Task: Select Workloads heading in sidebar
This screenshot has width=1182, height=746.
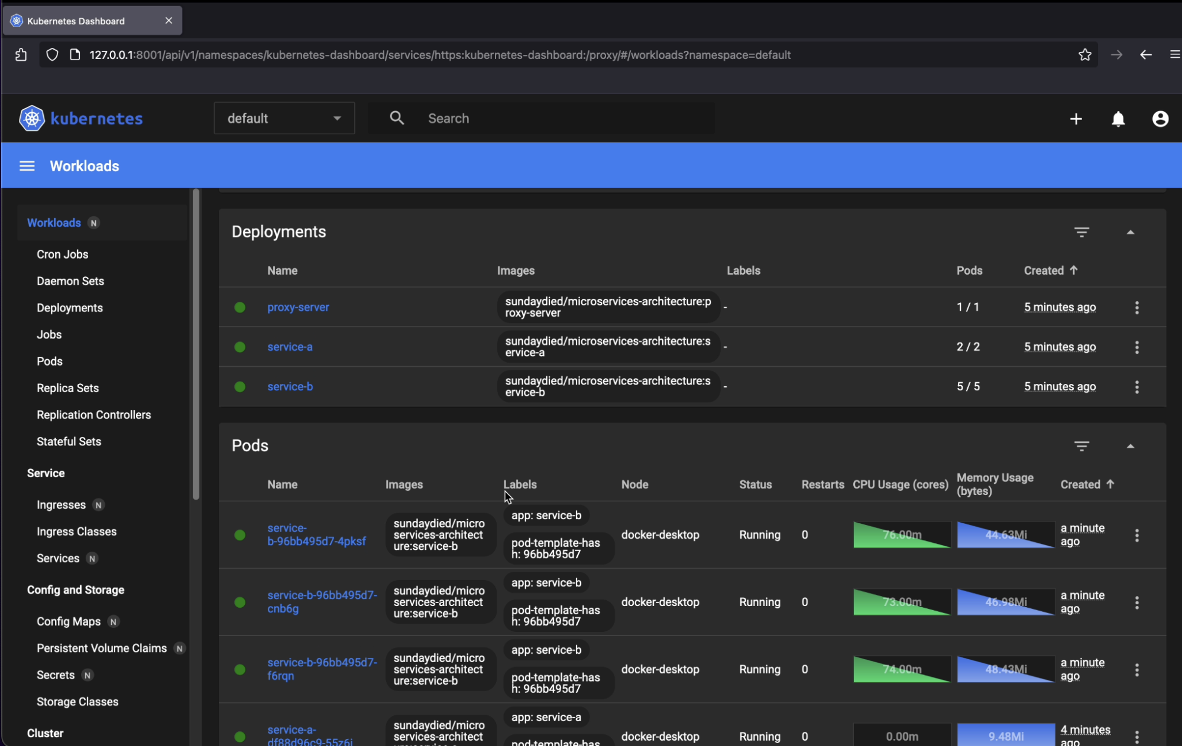Action: click(x=54, y=223)
